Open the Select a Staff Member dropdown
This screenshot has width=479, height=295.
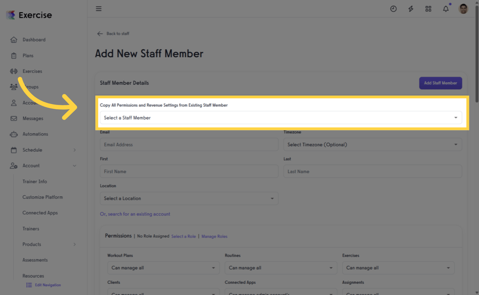(281, 118)
